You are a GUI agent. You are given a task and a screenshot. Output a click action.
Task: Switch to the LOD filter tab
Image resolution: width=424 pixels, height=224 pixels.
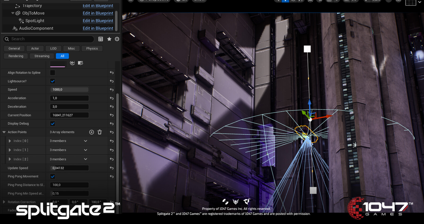point(53,49)
